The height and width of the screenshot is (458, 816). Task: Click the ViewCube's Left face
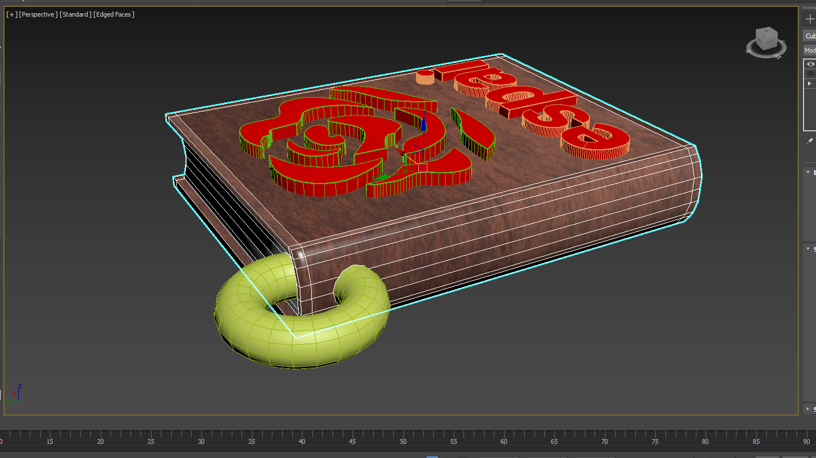[x=770, y=41]
